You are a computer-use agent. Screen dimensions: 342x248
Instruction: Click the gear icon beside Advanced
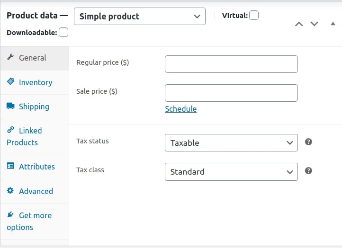pyautogui.click(x=10, y=190)
